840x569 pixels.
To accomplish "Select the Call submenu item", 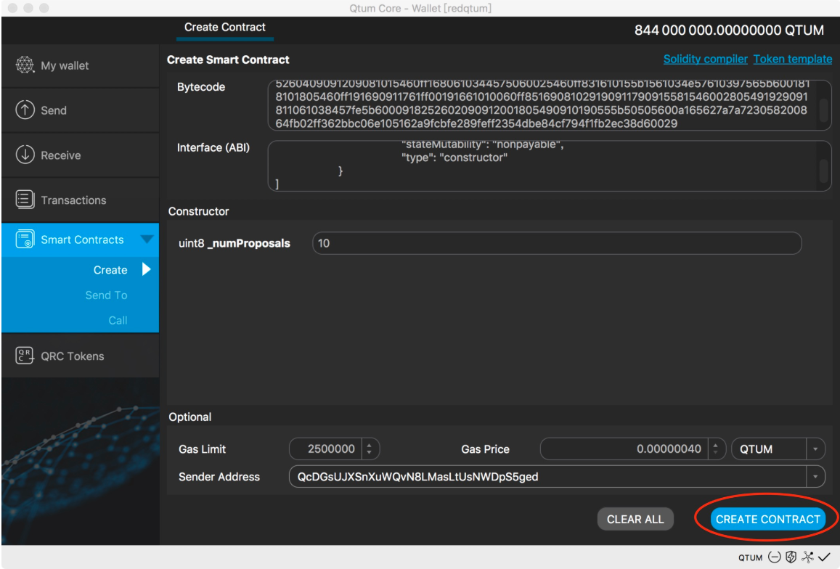I will tap(118, 320).
